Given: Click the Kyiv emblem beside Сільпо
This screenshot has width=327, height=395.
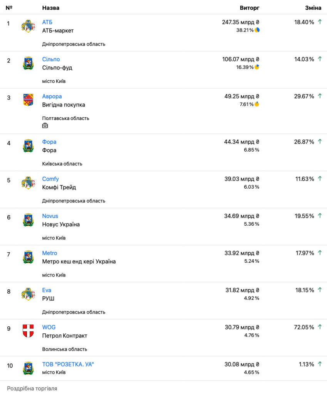Looking at the screenshot, I should point(28,63).
